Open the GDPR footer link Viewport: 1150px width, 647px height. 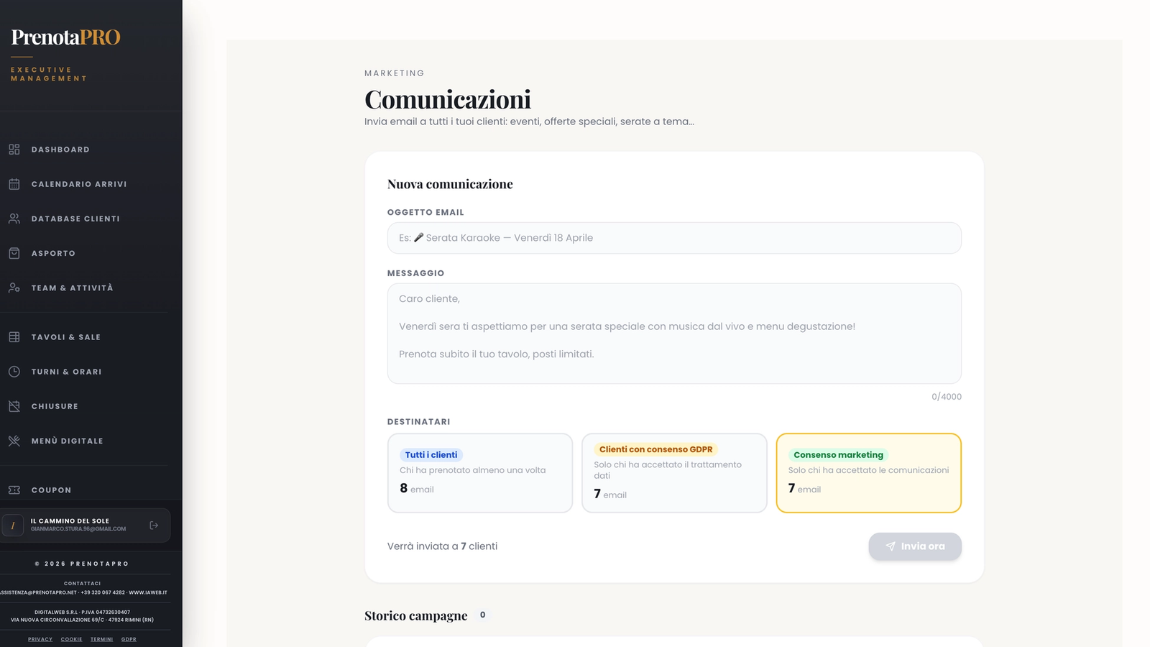[x=129, y=639]
